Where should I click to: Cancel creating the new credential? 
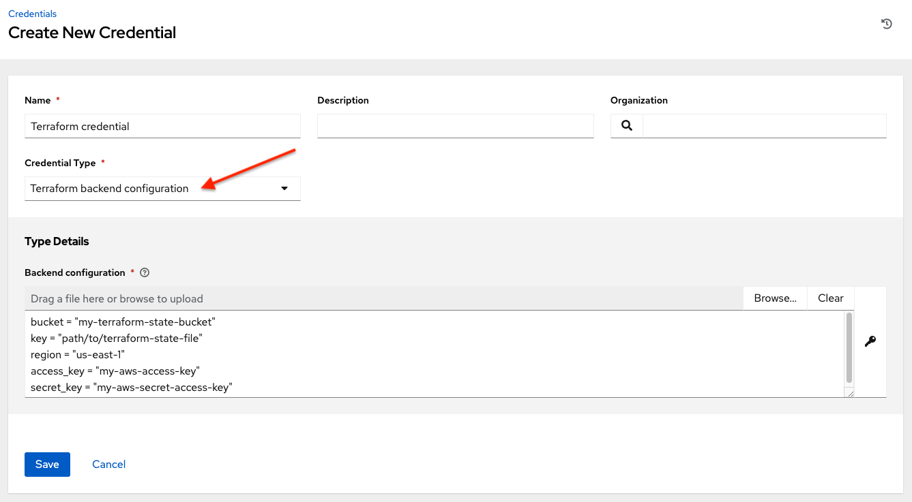tap(108, 464)
